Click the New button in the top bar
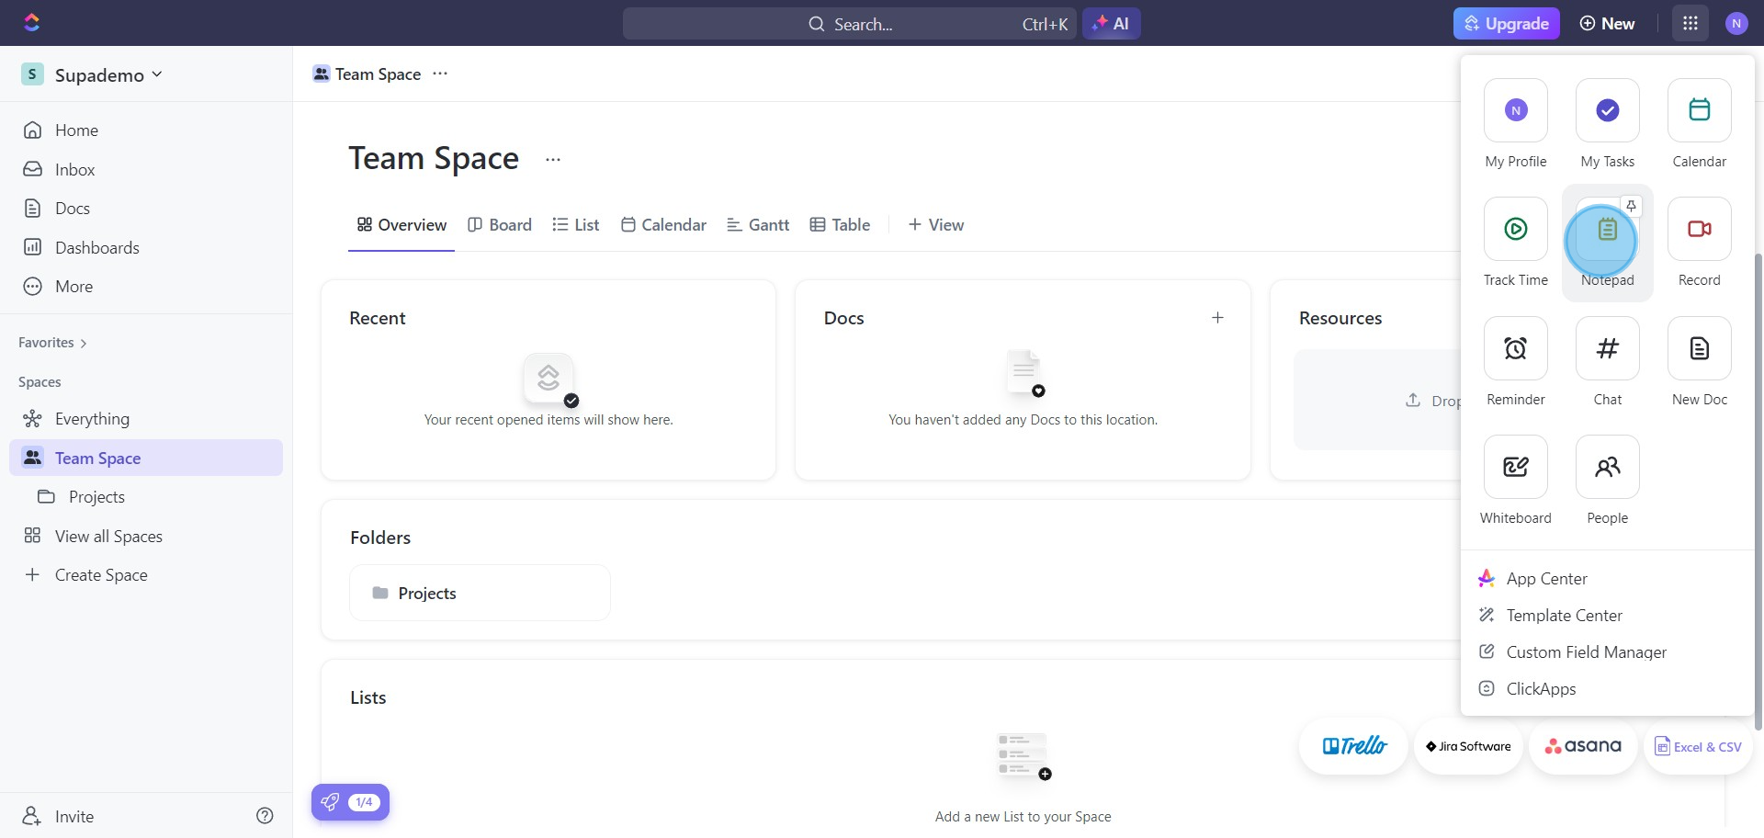Viewport: 1764px width, 838px height. pyautogui.click(x=1607, y=24)
